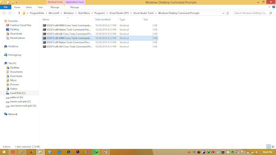The width and height of the screenshot is (276, 155).
Task: Select VS2015 x86 x64 Cross Tools Command shortcut
Action: coord(100,46)
